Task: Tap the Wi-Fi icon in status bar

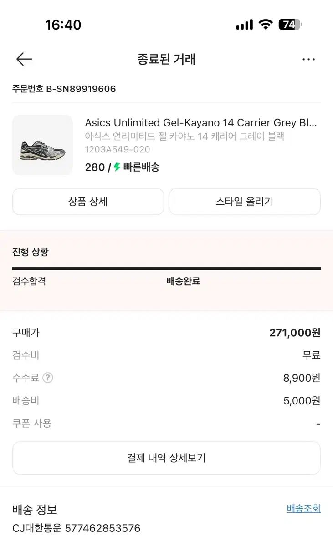Action: pyautogui.click(x=265, y=25)
